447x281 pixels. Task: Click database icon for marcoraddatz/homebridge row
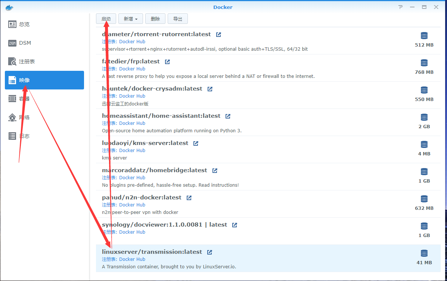pos(424,171)
